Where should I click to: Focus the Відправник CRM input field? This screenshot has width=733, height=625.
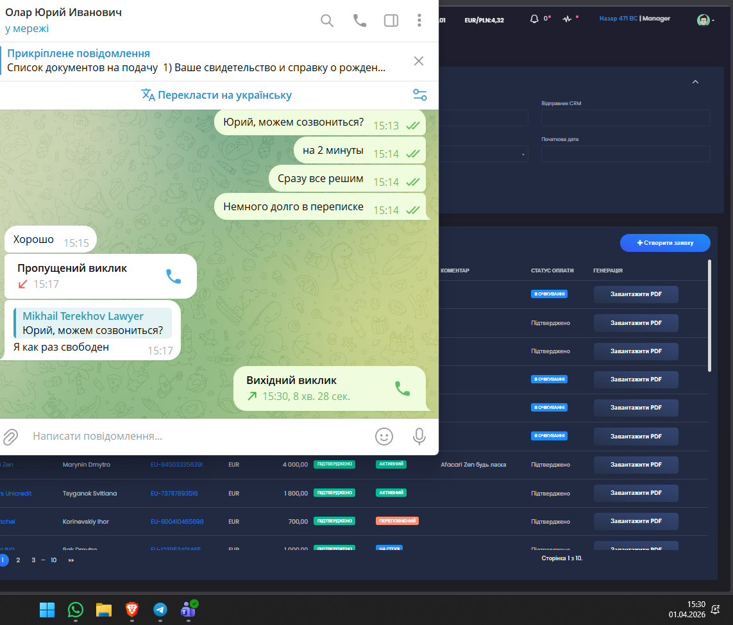[x=625, y=118]
